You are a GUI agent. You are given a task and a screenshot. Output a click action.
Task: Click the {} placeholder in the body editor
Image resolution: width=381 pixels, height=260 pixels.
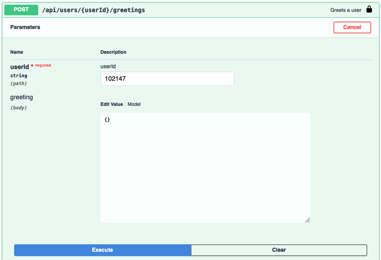[x=107, y=120]
